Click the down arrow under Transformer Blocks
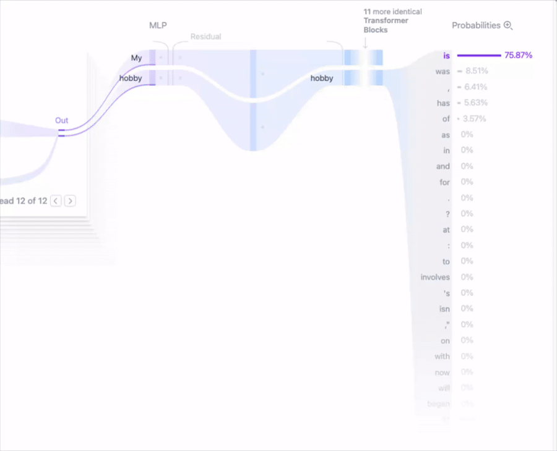 point(365,43)
